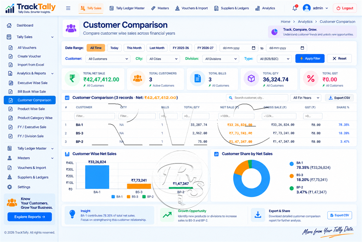
Task: Click the Insight lightbulb icon
Action: [x=72, y=214]
